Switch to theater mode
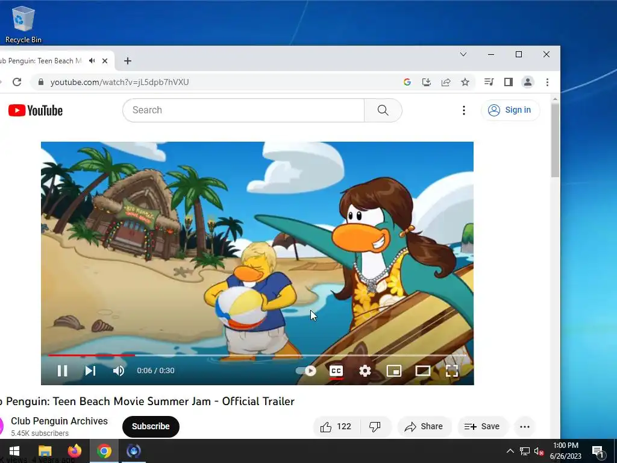 423,371
